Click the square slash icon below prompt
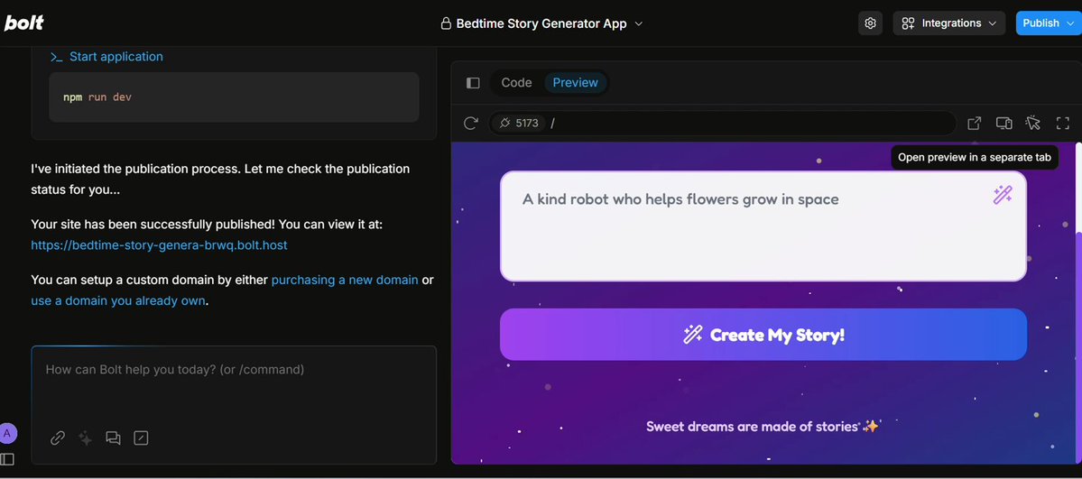The image size is (1082, 479). 141,438
